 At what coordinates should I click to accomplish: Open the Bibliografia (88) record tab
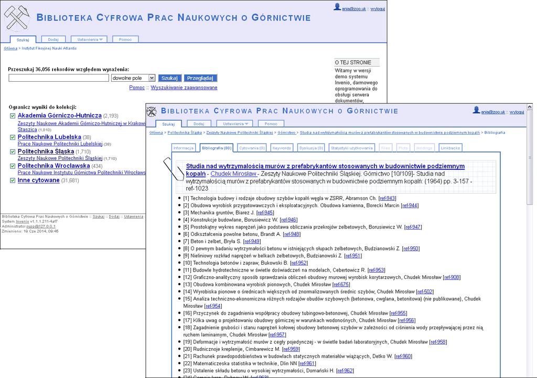pyautogui.click(x=217, y=148)
